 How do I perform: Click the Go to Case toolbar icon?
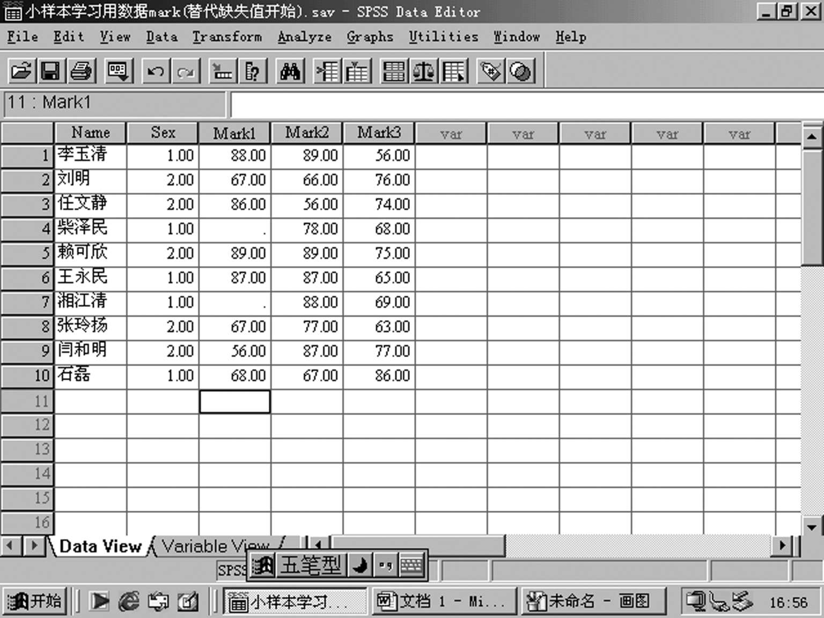point(222,71)
